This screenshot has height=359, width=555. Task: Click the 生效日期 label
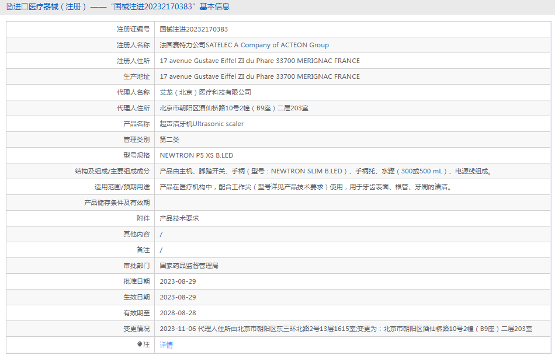137,297
